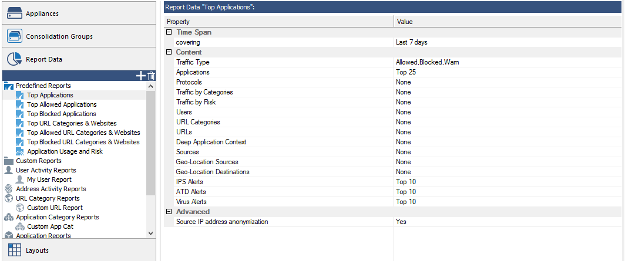Click Address Activity Reports fingerprint icon
Viewport: 625px width, 261px height.
(x=9, y=189)
